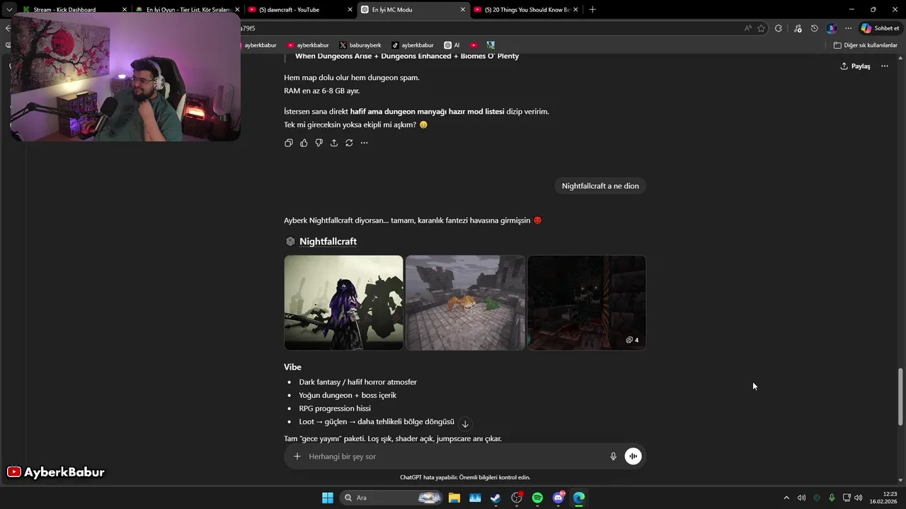Viewport: 906px width, 509px height.
Task: Click 'RPG progression hissi' bullet text
Action: point(335,409)
